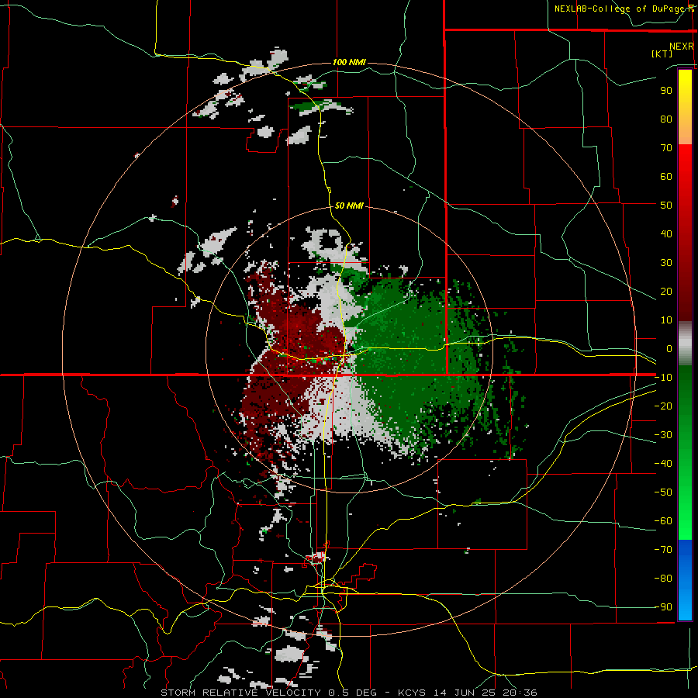This screenshot has width=698, height=698.
Task: Click the 60 value on the velocity scale
Action: [666, 177]
